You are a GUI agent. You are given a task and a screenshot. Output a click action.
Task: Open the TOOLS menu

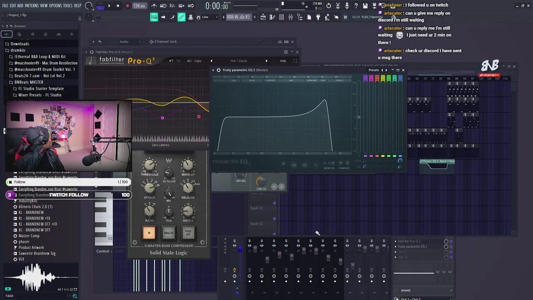[68, 6]
